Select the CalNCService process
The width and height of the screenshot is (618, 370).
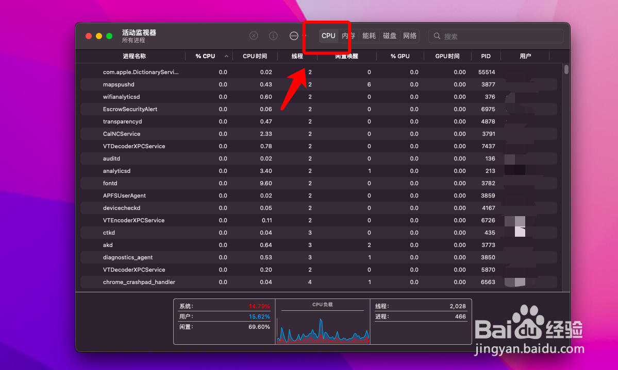[x=319, y=134]
